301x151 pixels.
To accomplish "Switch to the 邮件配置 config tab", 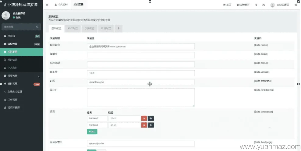I will (x=73, y=28).
